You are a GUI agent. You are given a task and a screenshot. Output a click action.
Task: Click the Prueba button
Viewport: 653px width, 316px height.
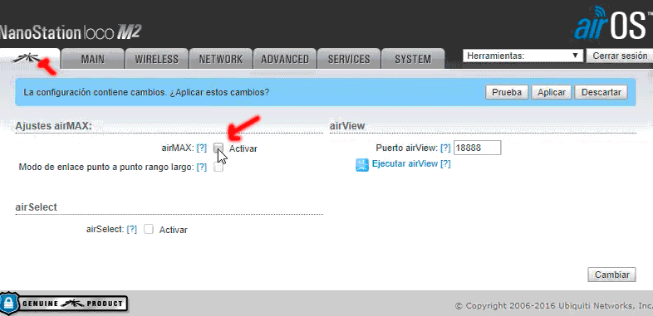click(507, 92)
